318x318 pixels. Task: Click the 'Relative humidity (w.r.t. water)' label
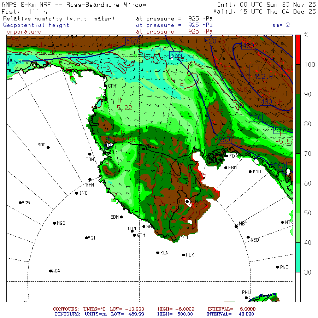(59, 19)
